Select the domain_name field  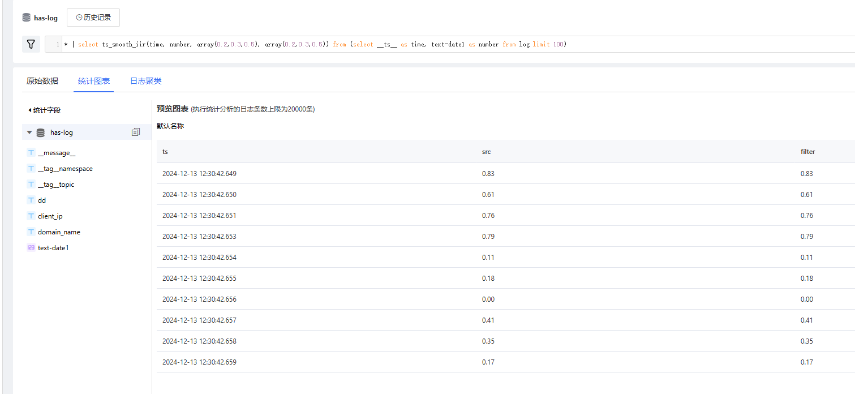click(x=59, y=232)
